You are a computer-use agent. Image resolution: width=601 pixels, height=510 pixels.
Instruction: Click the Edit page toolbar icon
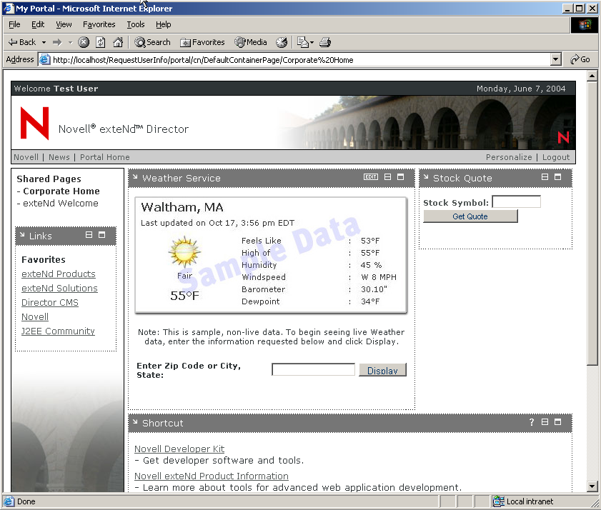pyautogui.click(x=303, y=42)
